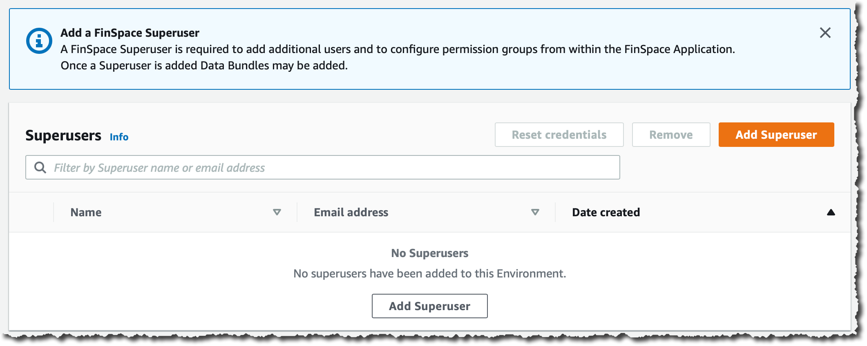Click the Superusers section heading
Screen dimensions: 867x346
[x=63, y=135]
